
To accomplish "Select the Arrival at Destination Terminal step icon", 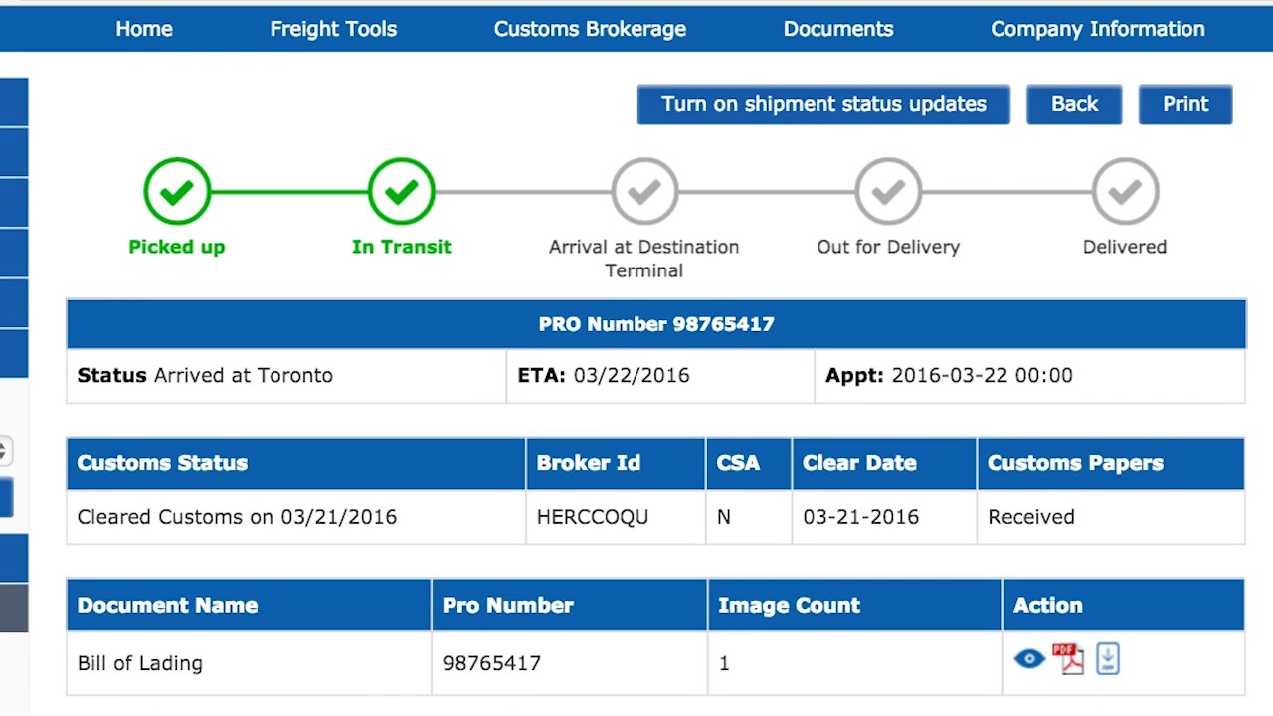I will pos(644,191).
